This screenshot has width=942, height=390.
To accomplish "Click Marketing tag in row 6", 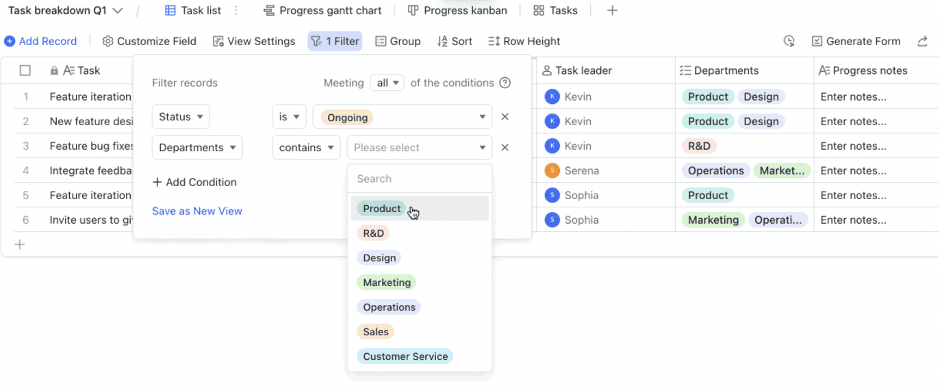I will point(713,220).
